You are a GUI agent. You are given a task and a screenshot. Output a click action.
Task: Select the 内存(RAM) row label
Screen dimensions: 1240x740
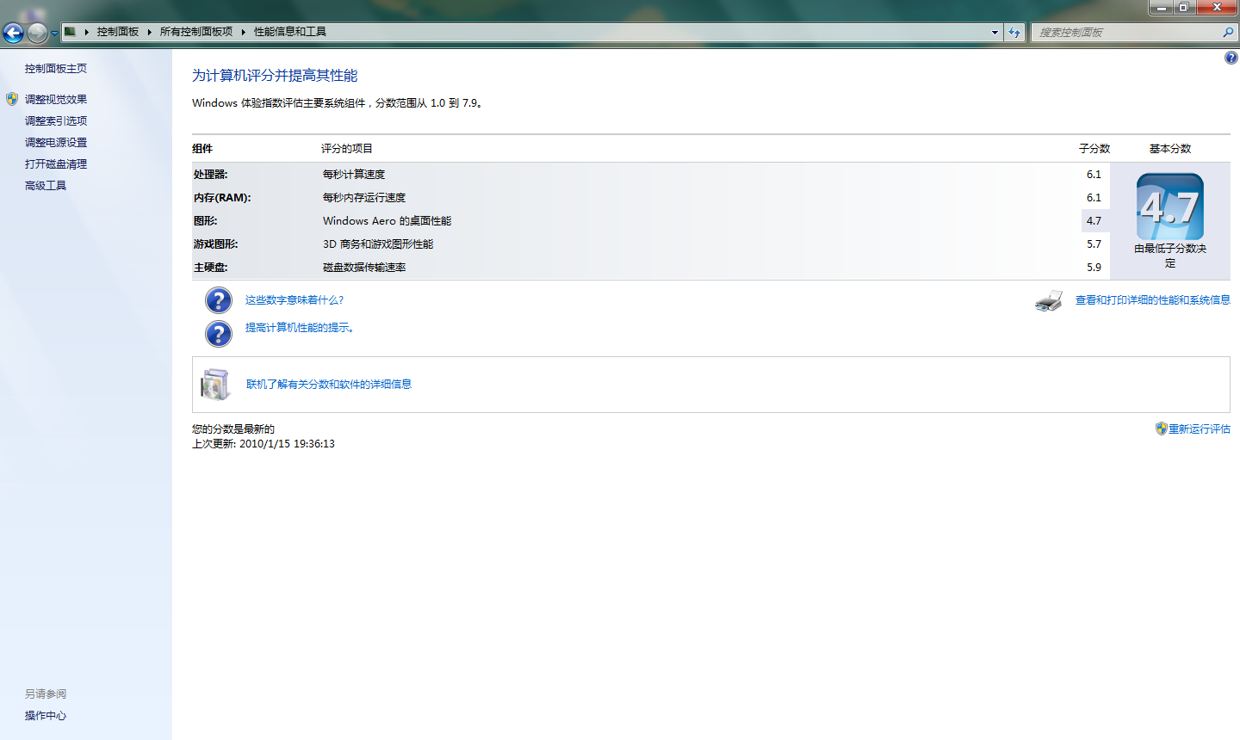click(x=222, y=198)
